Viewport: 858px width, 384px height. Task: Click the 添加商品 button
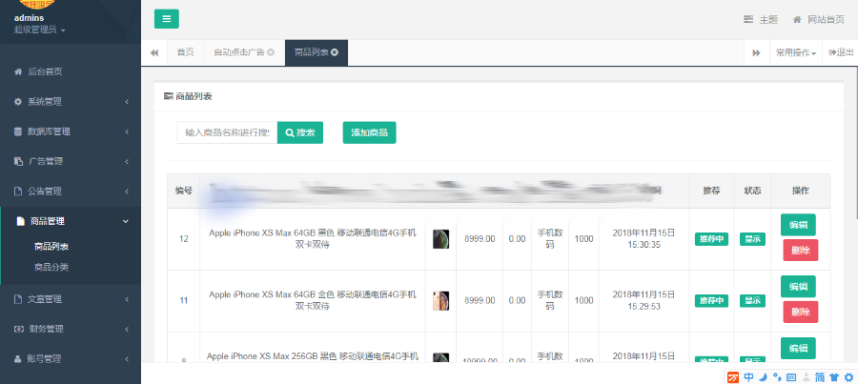point(369,133)
